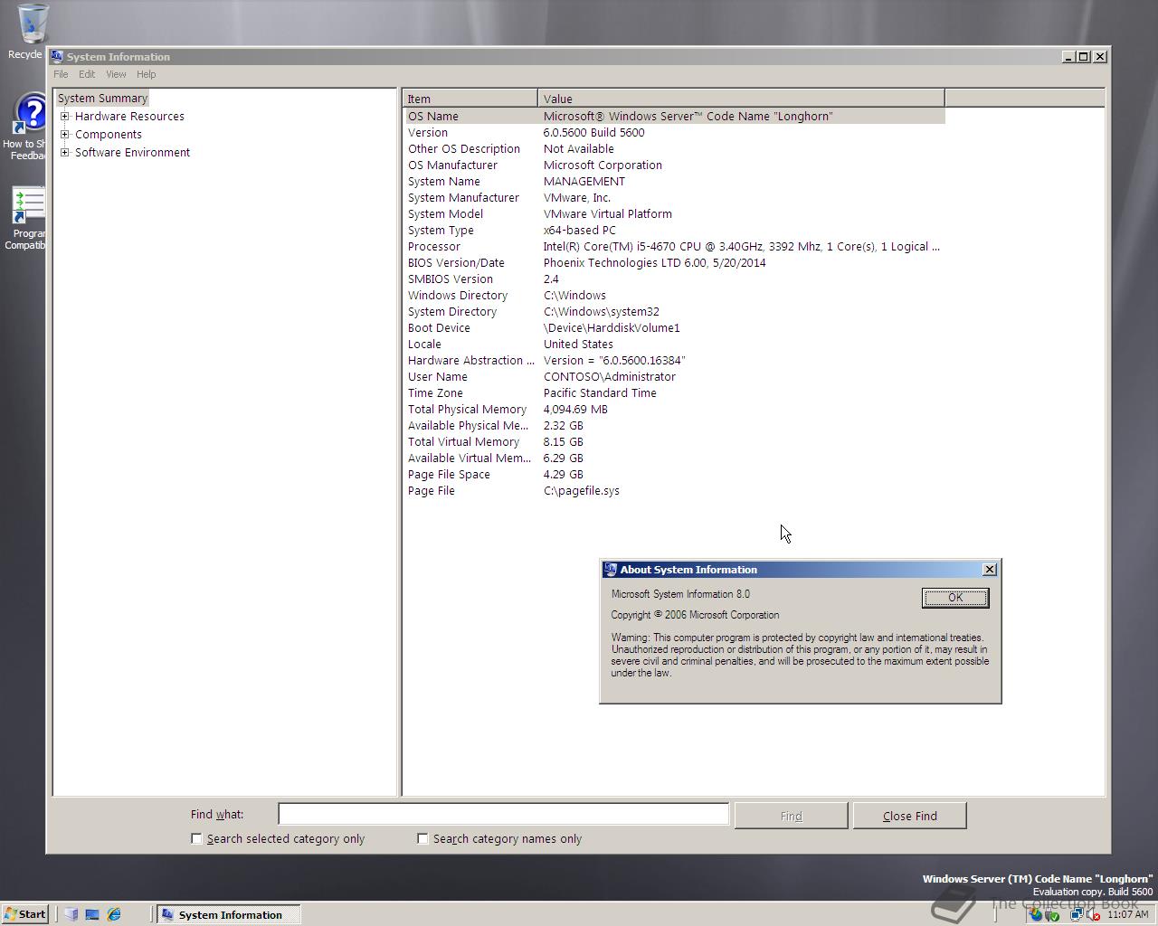Click the Item column header
Viewport: 1158px width, 926px height.
tap(470, 99)
